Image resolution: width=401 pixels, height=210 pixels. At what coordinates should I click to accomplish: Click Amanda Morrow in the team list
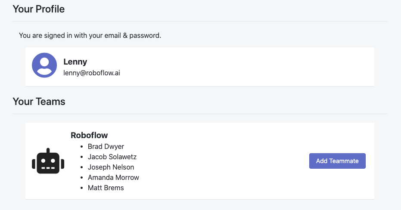pyautogui.click(x=113, y=178)
